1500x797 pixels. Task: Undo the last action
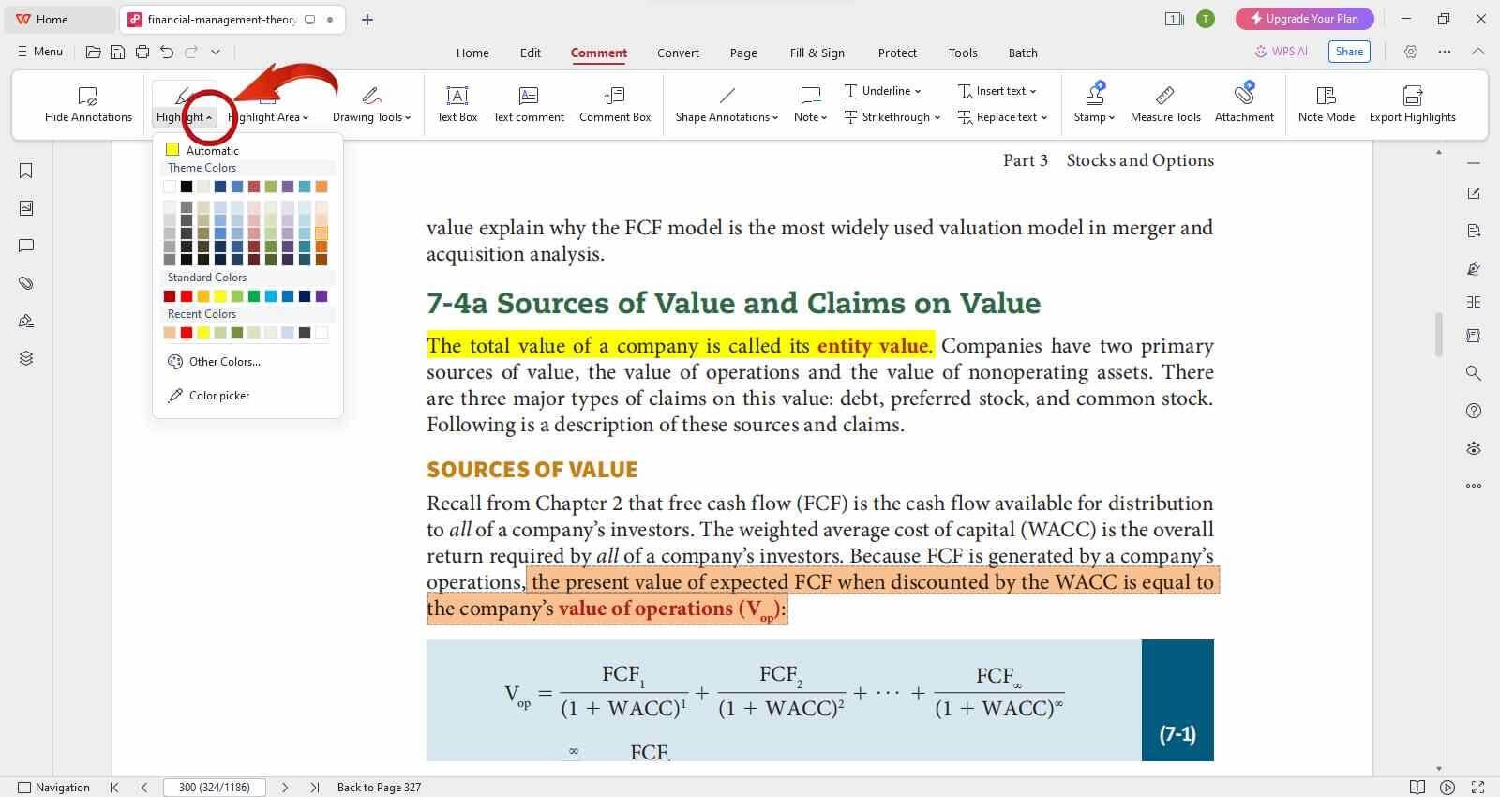(167, 53)
